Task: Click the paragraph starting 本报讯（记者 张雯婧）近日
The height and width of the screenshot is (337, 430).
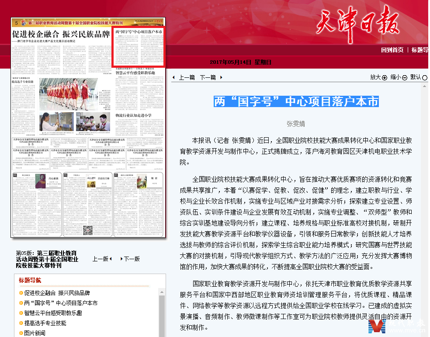Action: 296,151
